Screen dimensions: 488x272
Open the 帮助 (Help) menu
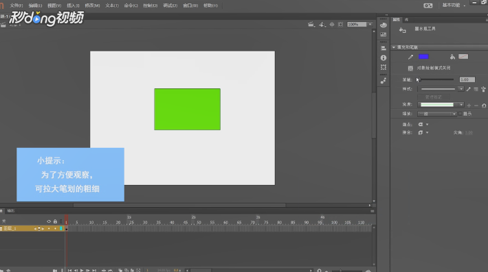[x=210, y=5]
